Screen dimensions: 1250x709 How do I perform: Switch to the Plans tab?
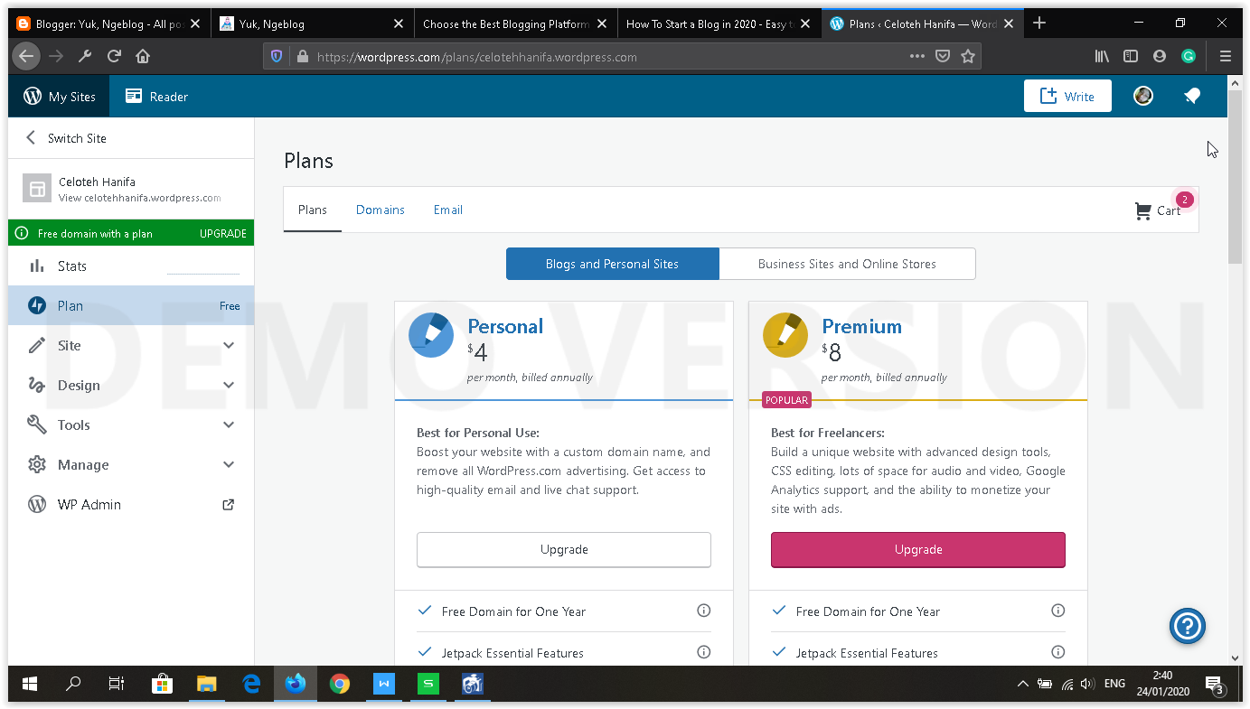coord(313,210)
